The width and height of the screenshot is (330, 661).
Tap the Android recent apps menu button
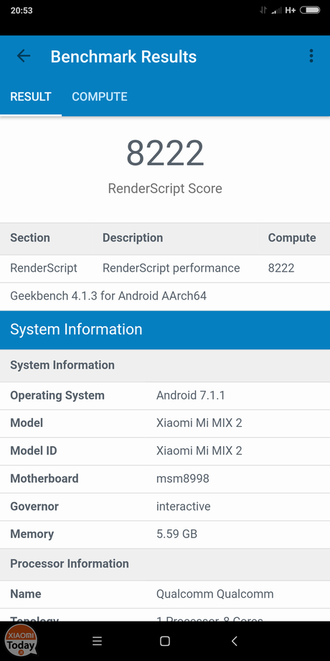coord(98,641)
